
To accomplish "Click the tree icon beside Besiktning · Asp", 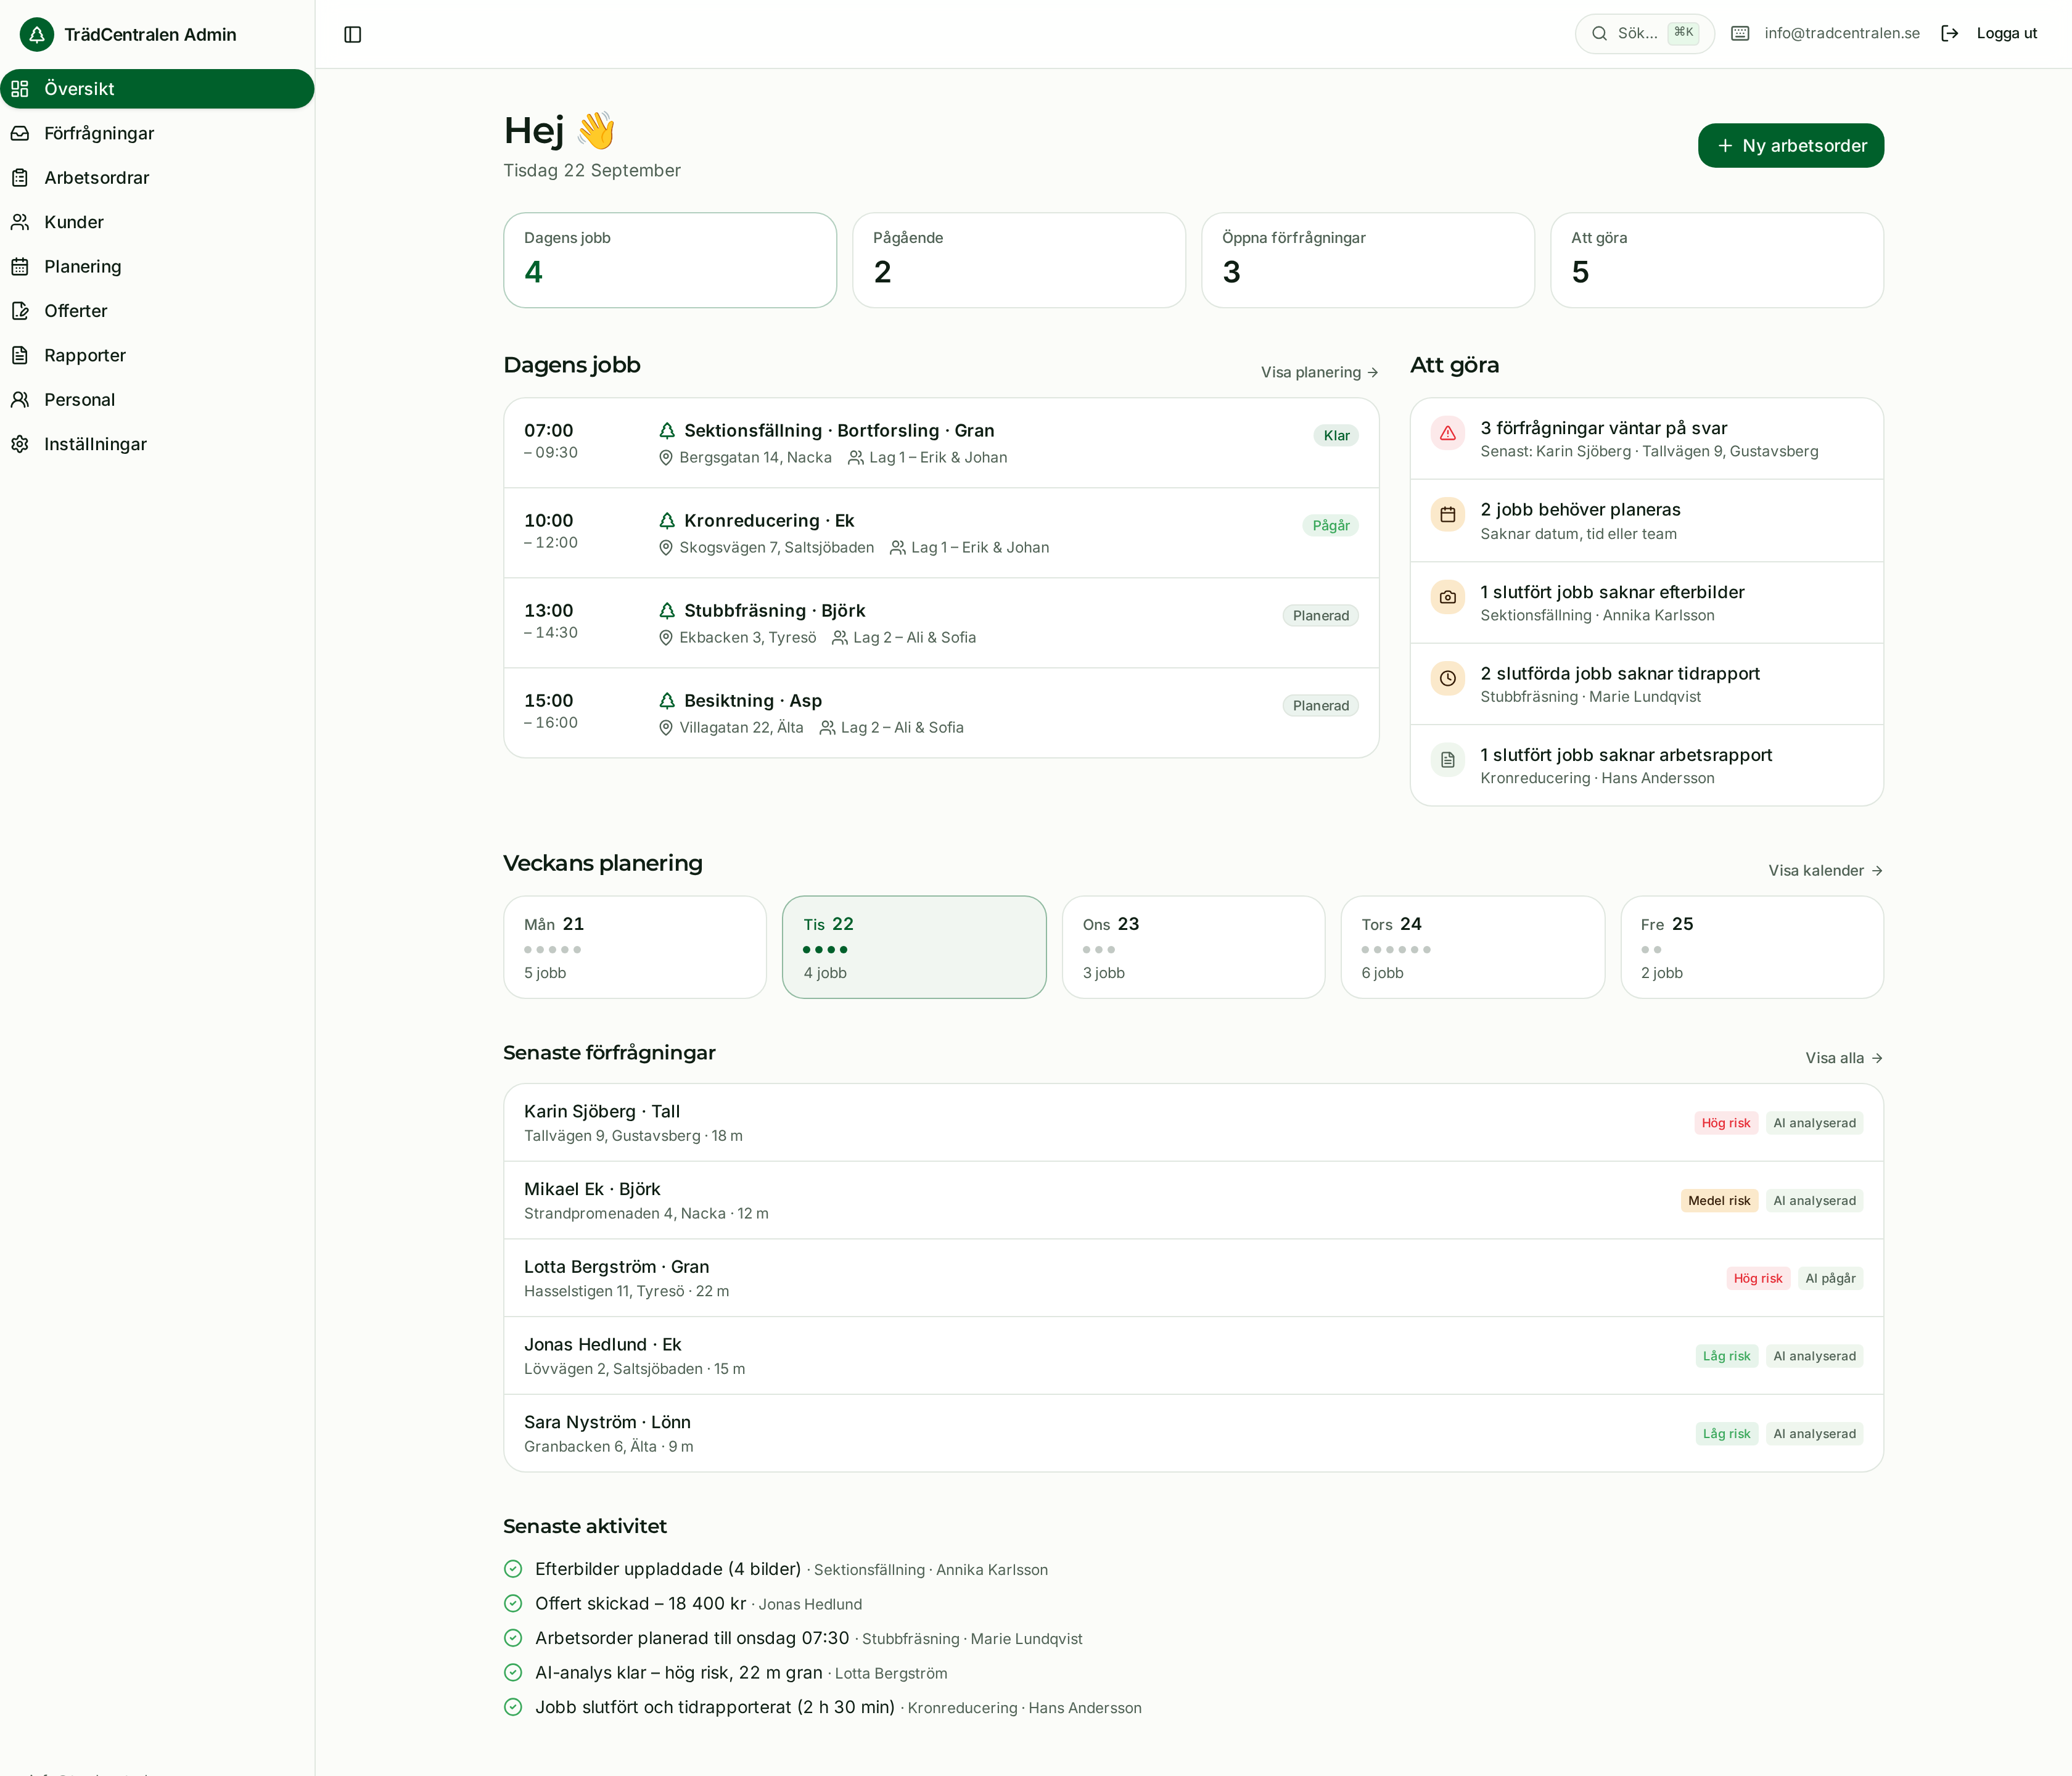I will (667, 701).
